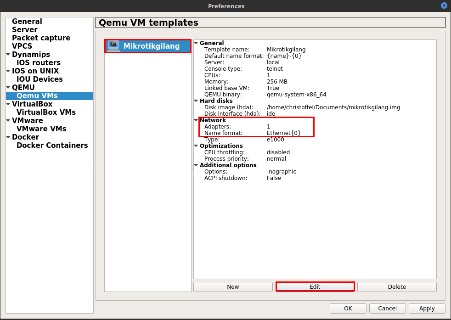Collapse the General details group
The width and height of the screenshot is (451, 320).
(x=196, y=43)
